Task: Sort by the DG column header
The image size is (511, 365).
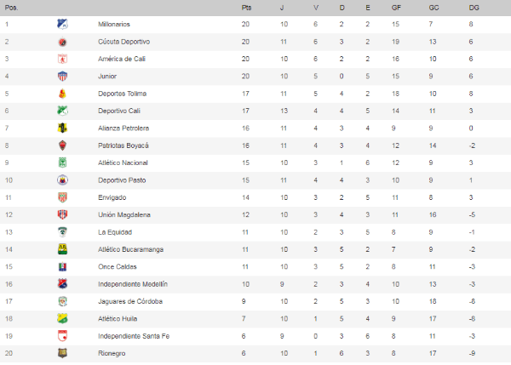Action: tap(474, 7)
